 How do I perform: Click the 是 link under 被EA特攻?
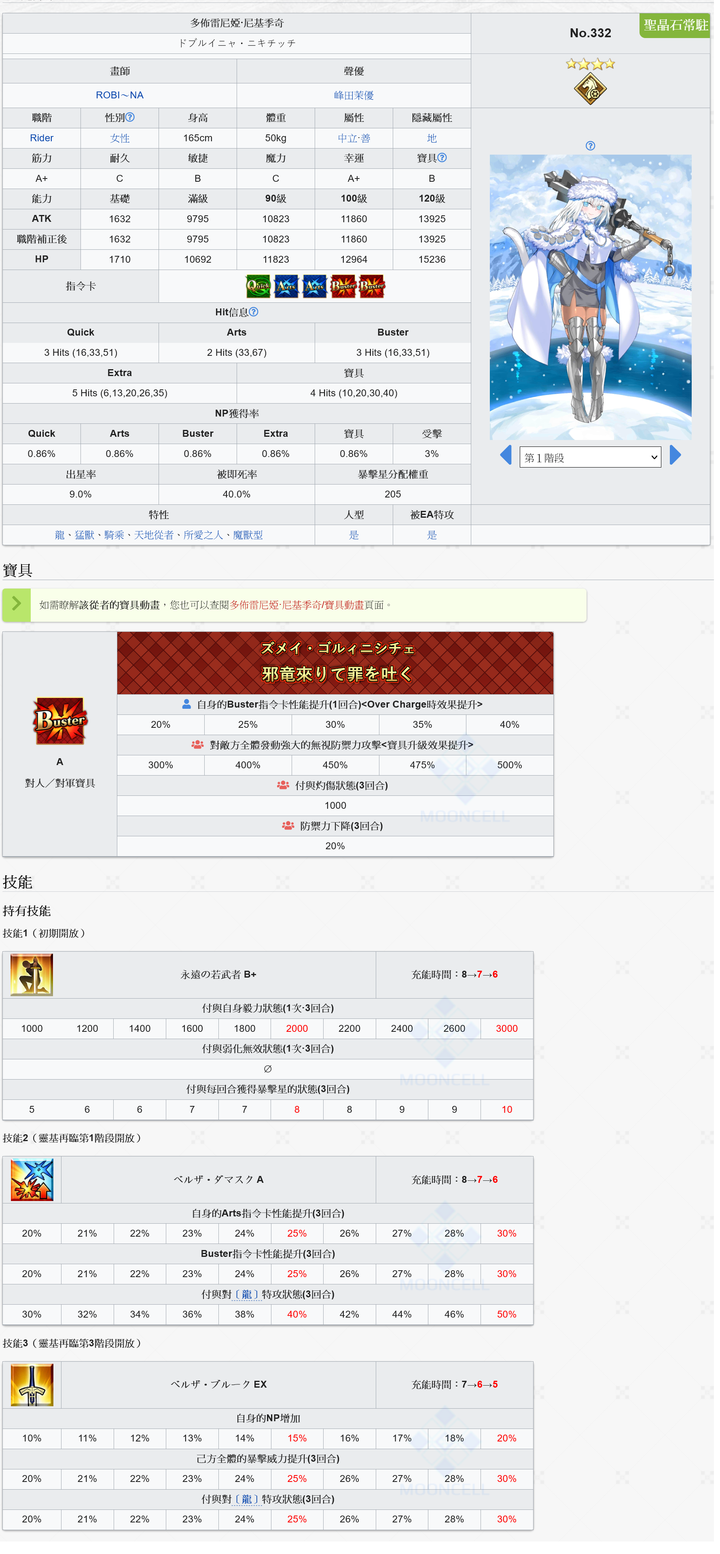click(x=435, y=539)
